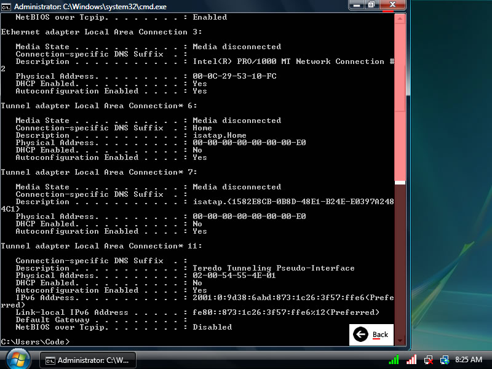The image size is (492, 369).
Task: Click the 8:25 AM clock
Action: (x=469, y=360)
